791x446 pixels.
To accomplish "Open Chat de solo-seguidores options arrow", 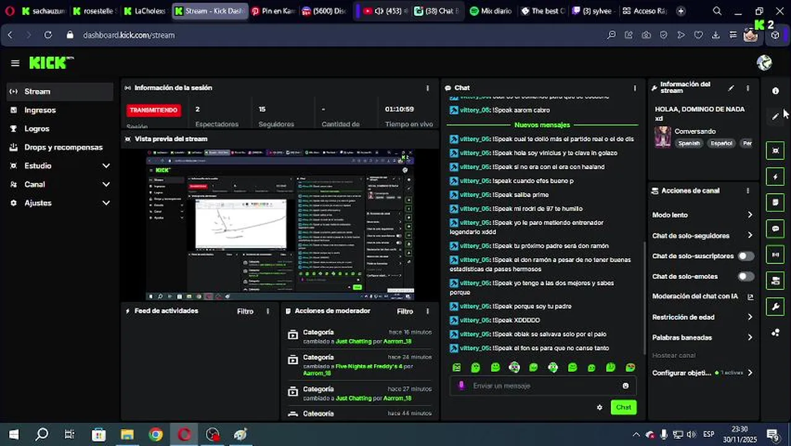I will tap(750, 235).
